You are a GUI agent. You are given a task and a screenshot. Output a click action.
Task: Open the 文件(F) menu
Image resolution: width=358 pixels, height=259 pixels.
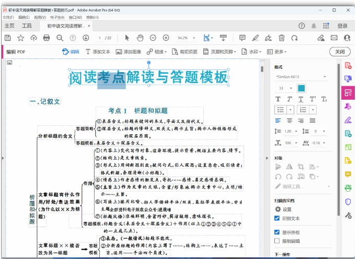pyautogui.click(x=8, y=17)
